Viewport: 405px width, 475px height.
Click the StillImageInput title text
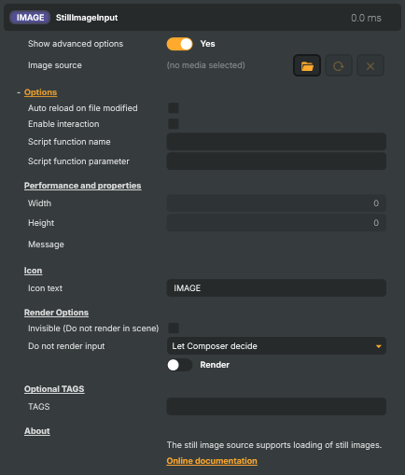pos(87,18)
